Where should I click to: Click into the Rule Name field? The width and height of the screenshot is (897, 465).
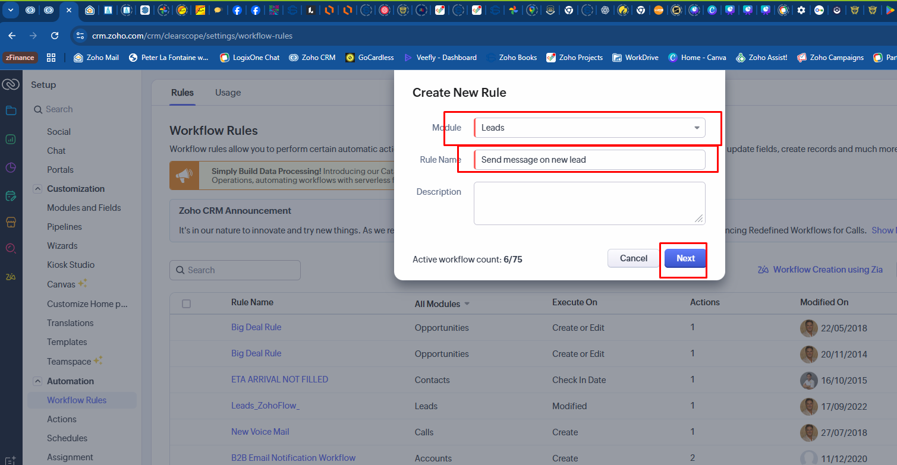tap(589, 160)
